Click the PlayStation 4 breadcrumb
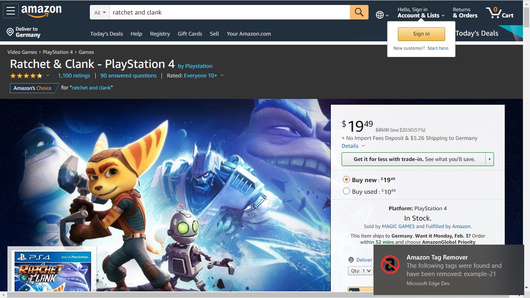 [x=58, y=52]
